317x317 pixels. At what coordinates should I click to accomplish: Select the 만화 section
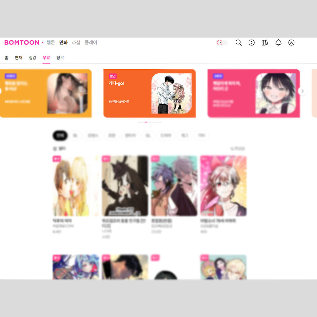pos(63,43)
